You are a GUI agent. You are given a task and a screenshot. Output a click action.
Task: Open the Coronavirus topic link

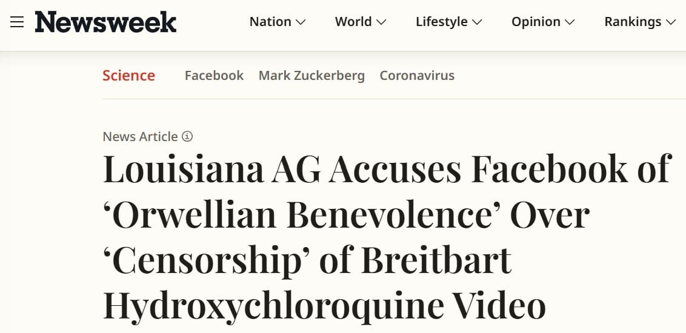[417, 76]
